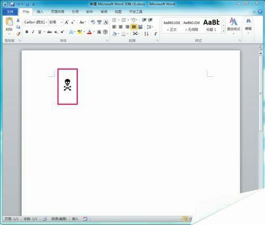Click the Character Border icon

tap(105, 22)
